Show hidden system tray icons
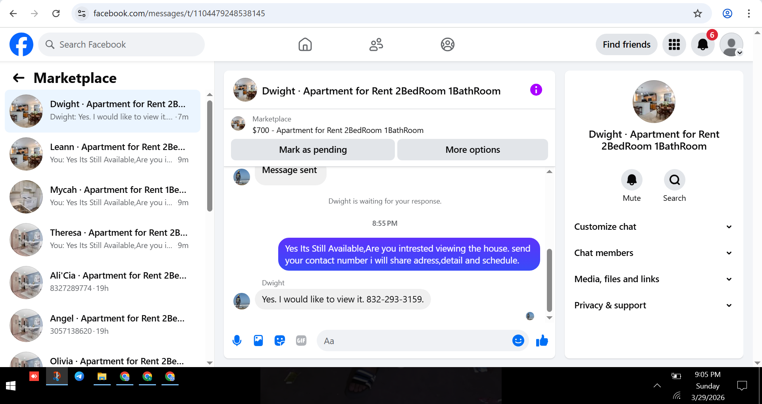762x404 pixels. (657, 385)
